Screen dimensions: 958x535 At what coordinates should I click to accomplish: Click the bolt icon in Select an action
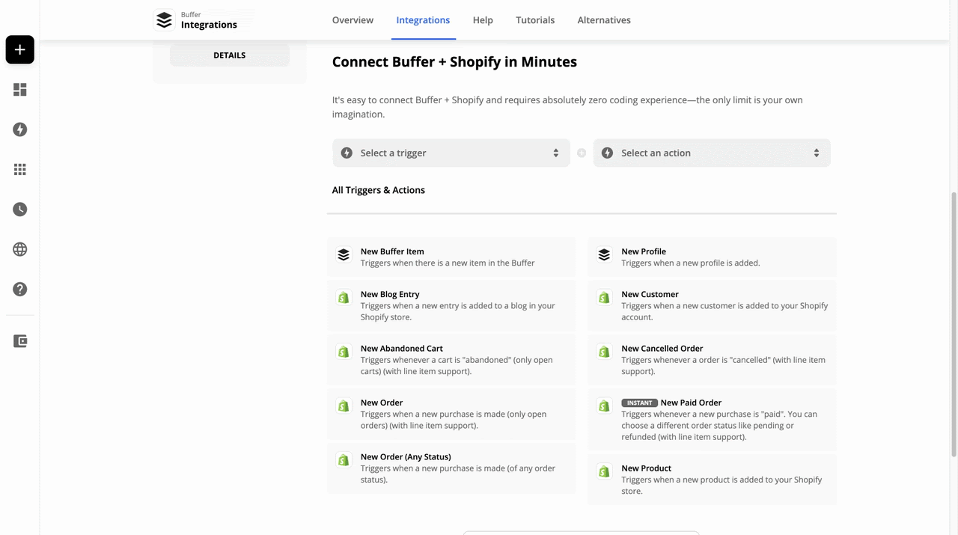point(607,153)
